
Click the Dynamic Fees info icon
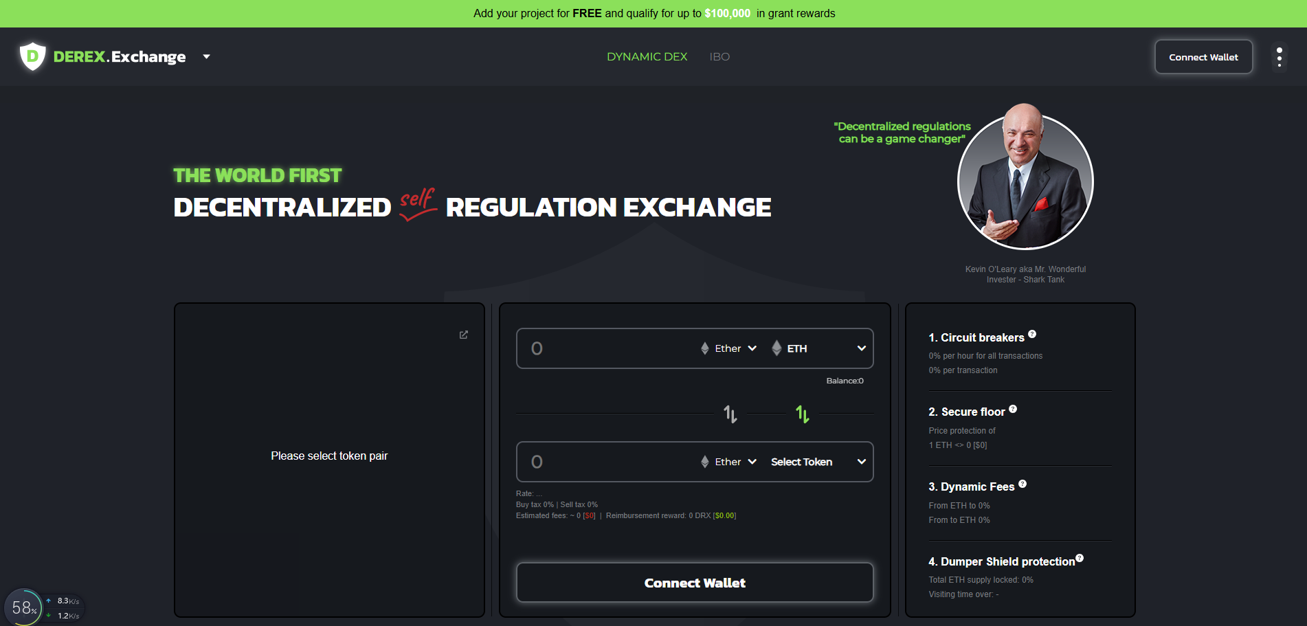tap(1023, 482)
